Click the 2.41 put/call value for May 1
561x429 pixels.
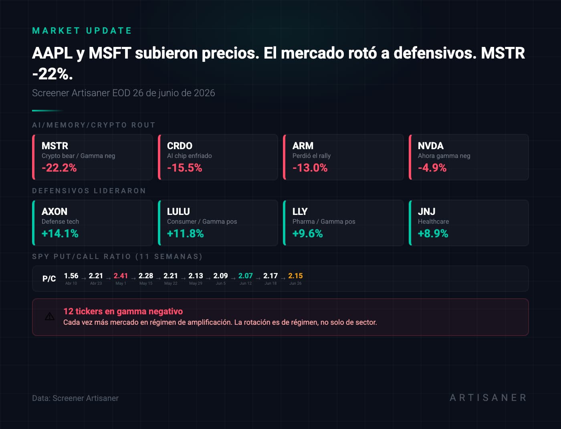pos(121,276)
